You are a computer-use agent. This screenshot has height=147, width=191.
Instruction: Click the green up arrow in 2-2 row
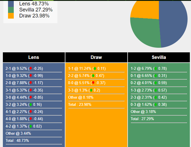(93, 76)
